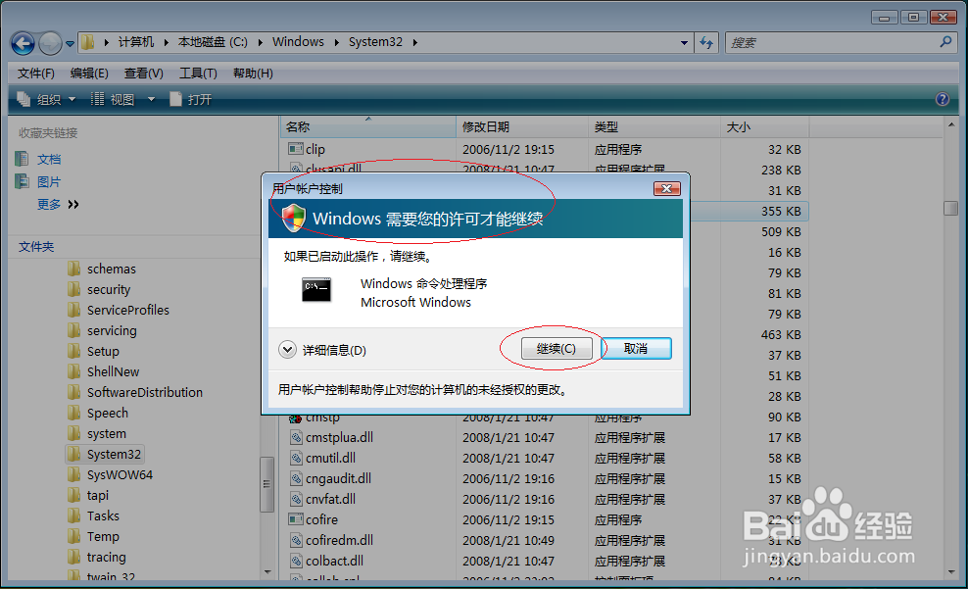Select the tracing folder in tree
Screen dimensions: 968x589
tap(106, 557)
